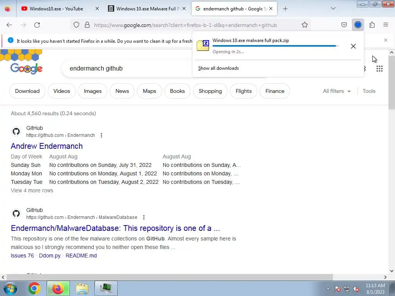Click the site security padlock icon
395x296 pixels.
(x=87, y=25)
